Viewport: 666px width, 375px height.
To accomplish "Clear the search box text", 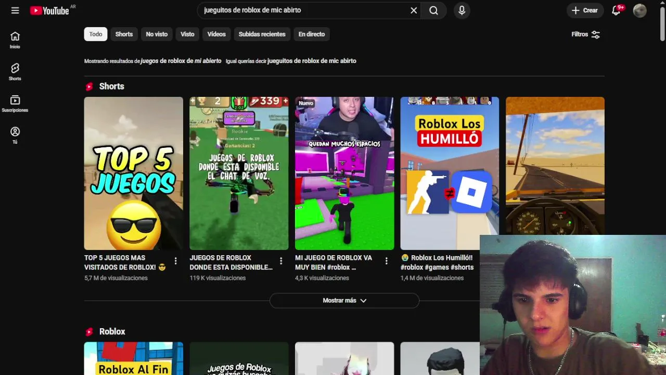I will (414, 10).
